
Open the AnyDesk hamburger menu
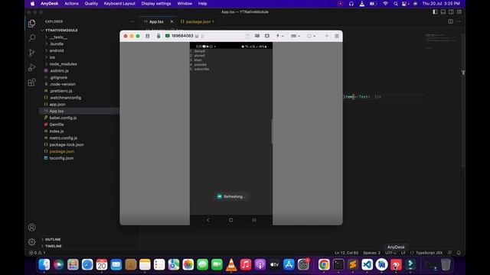coord(337,36)
